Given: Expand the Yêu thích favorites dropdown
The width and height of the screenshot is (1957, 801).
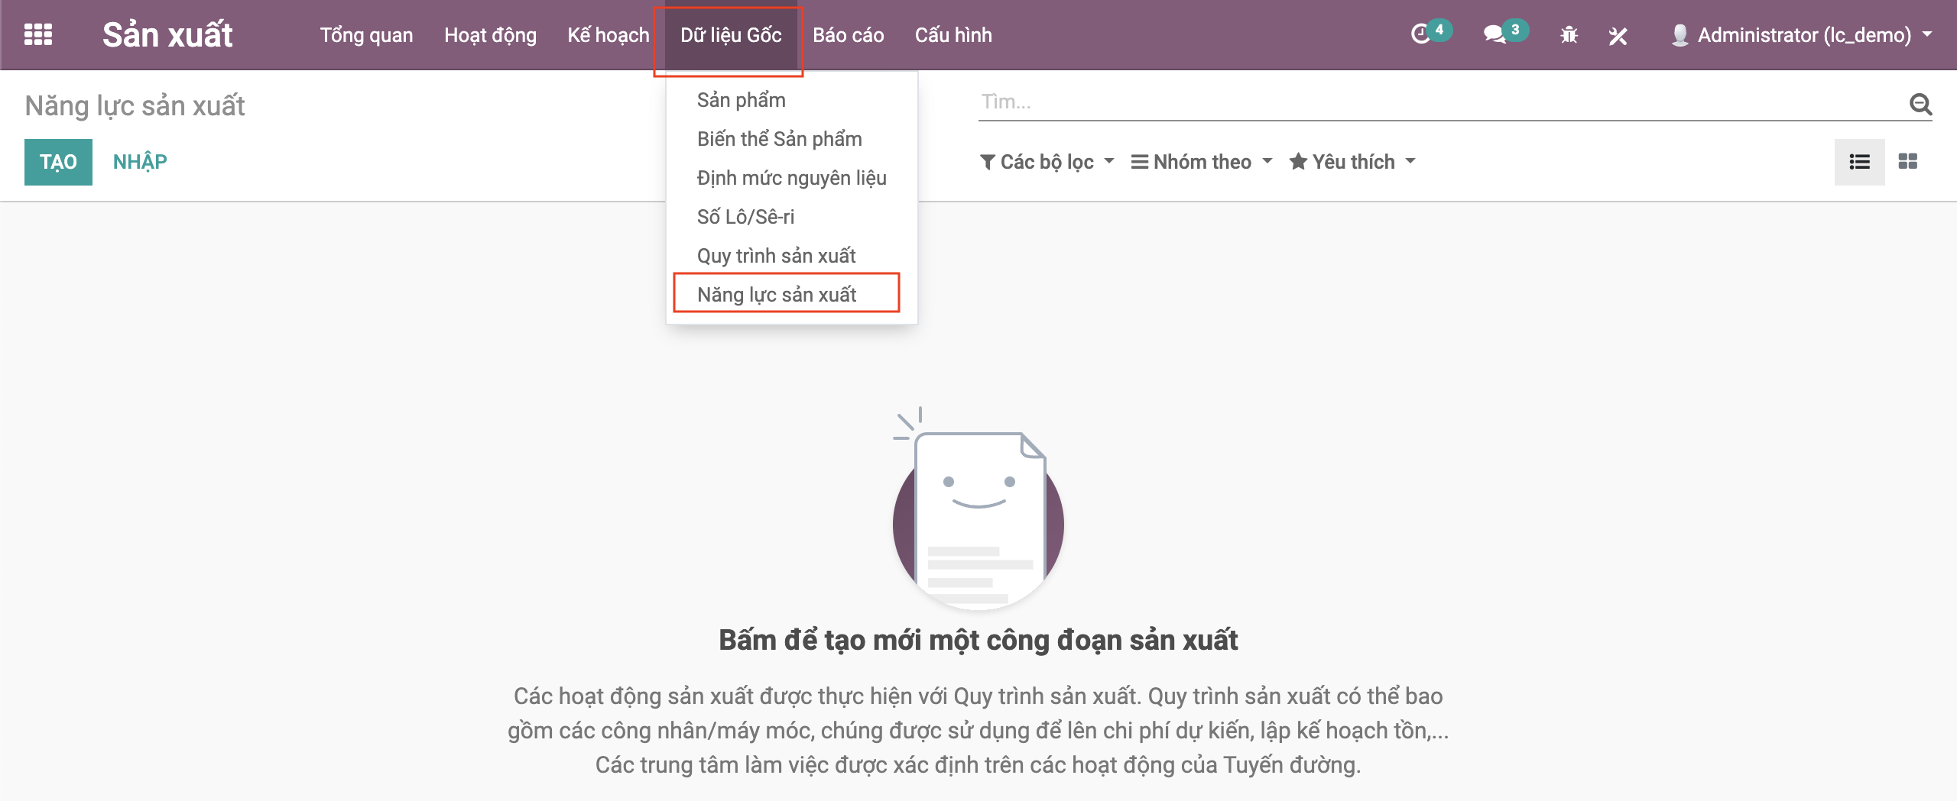Looking at the screenshot, I should [x=1352, y=162].
